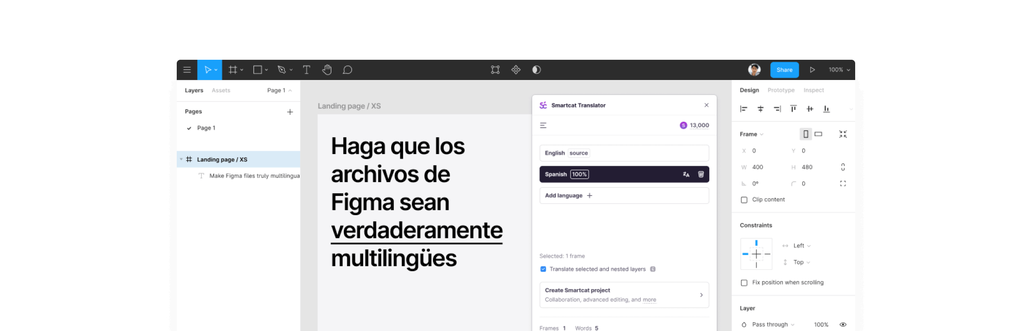Switch to the Inspect tab
Image resolution: width=1031 pixels, height=331 pixels.
pos(814,90)
